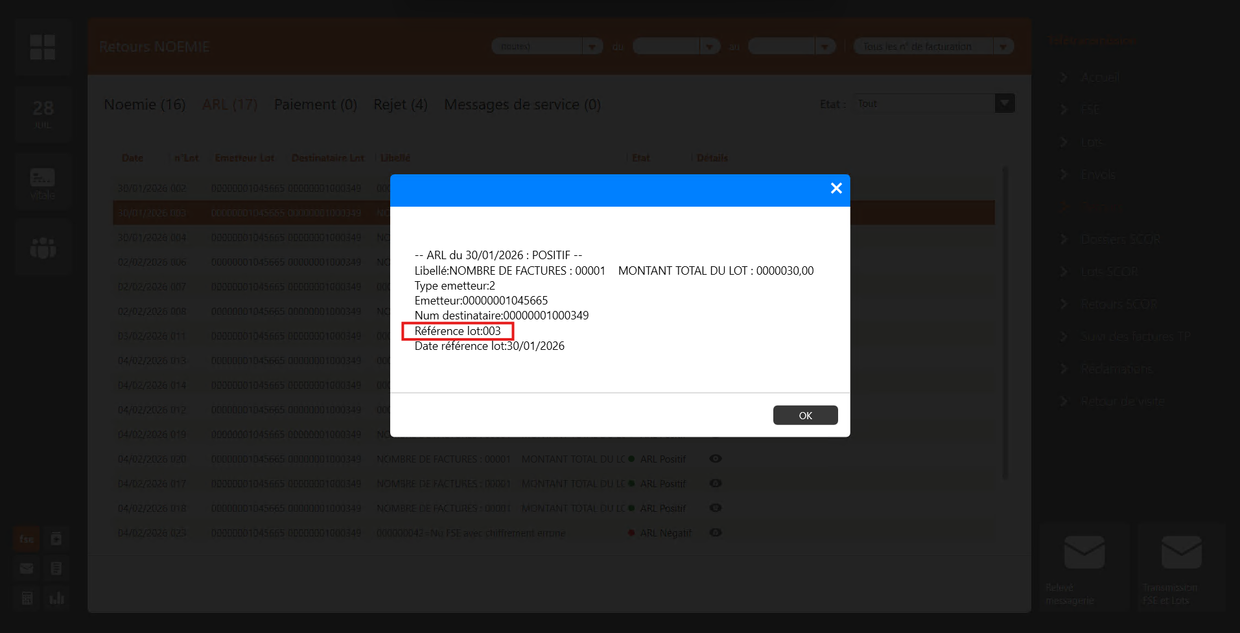Select row dated 04/02/2026 lot 019
This screenshot has width=1240, height=633.
[x=554, y=434]
